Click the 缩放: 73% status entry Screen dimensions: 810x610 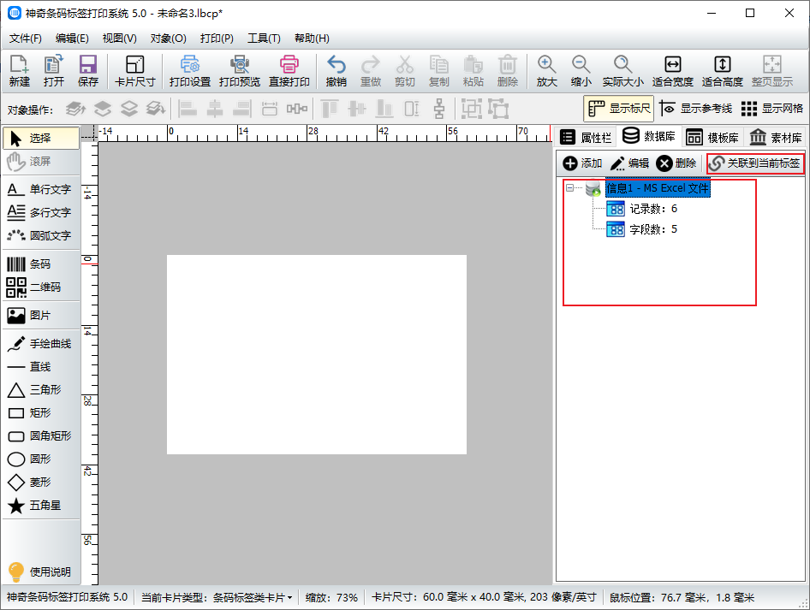click(331, 598)
